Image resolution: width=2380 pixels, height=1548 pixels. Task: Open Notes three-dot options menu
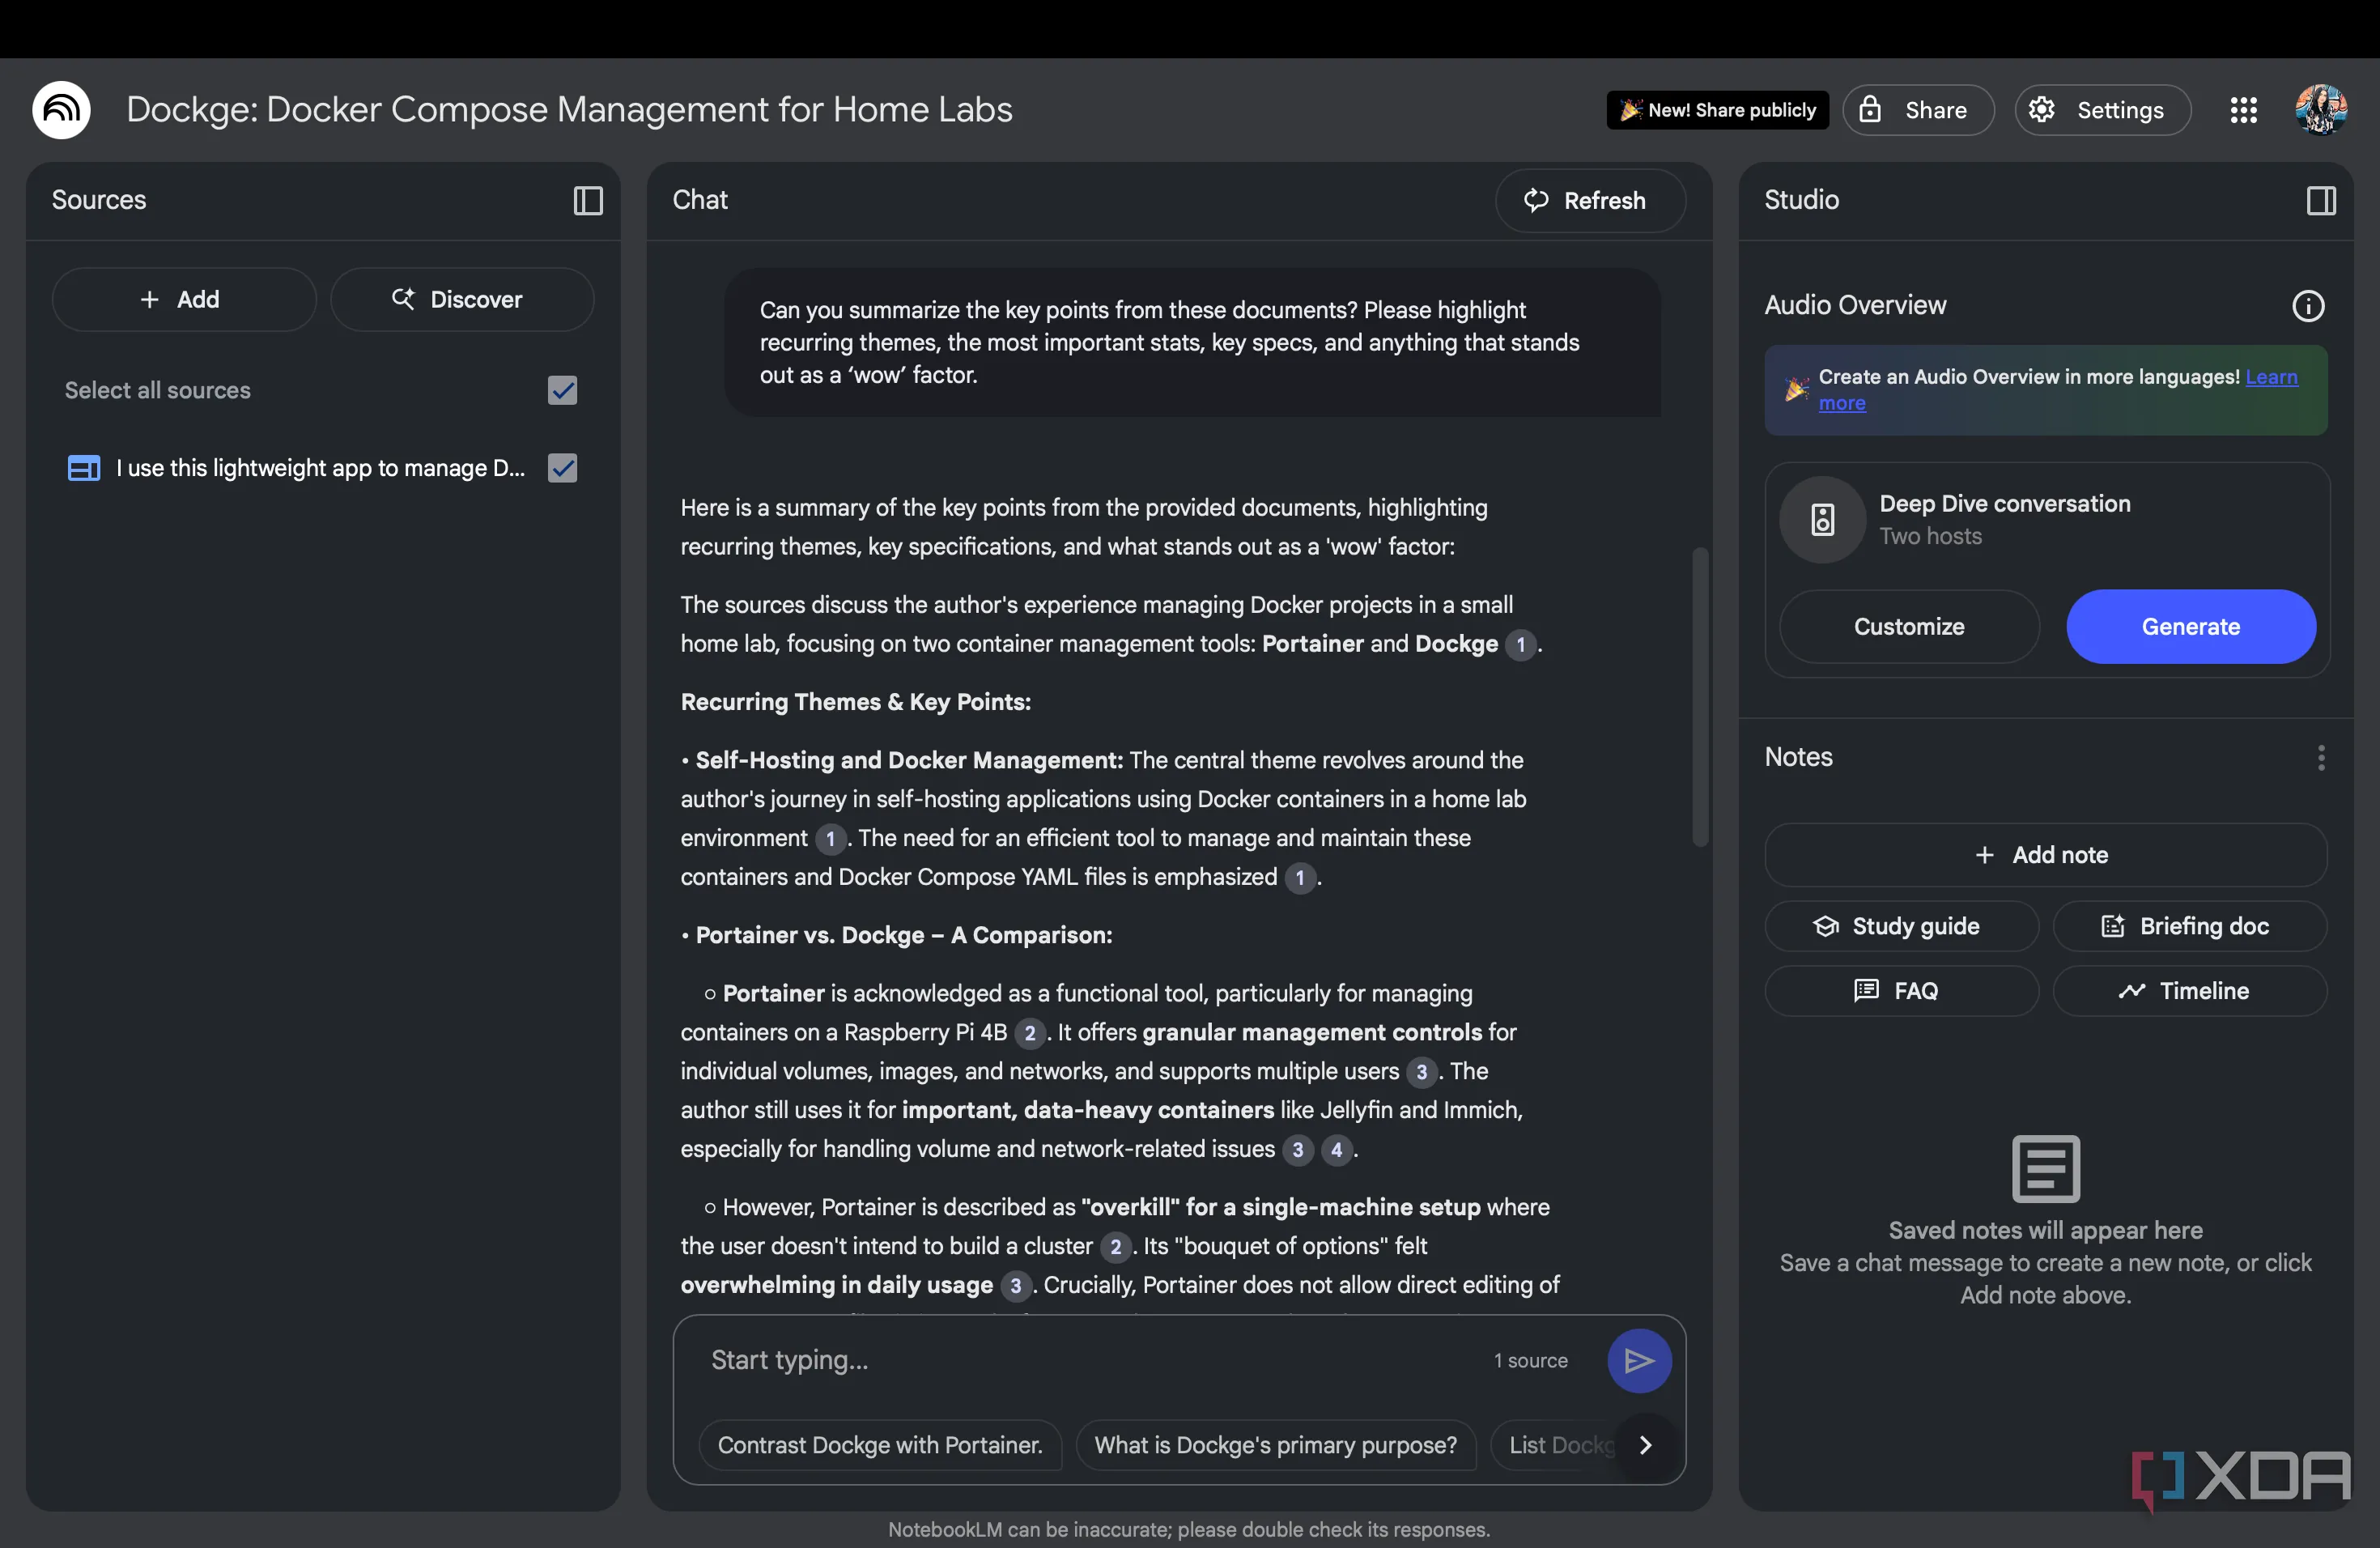click(2321, 758)
